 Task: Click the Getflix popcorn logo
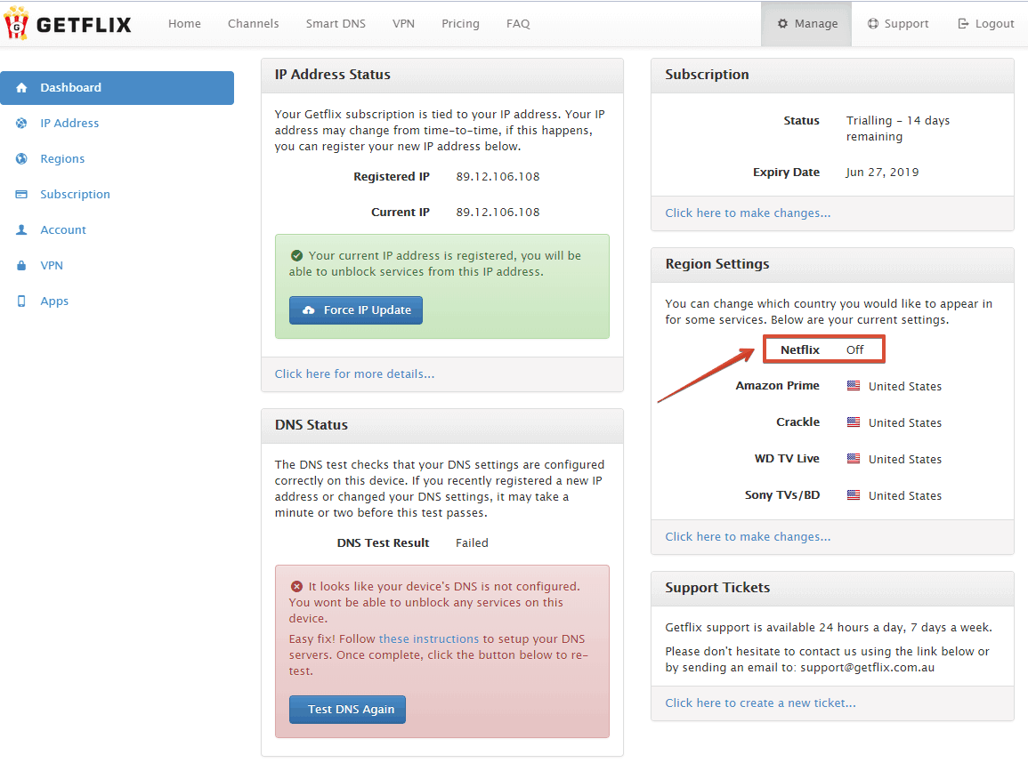point(16,24)
